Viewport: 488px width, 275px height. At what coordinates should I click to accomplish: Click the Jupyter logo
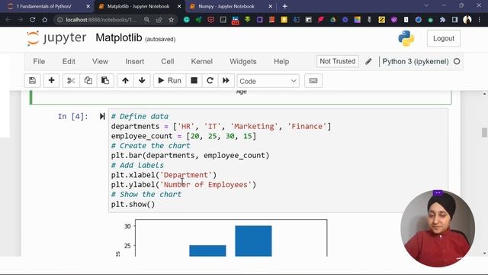tap(56, 38)
